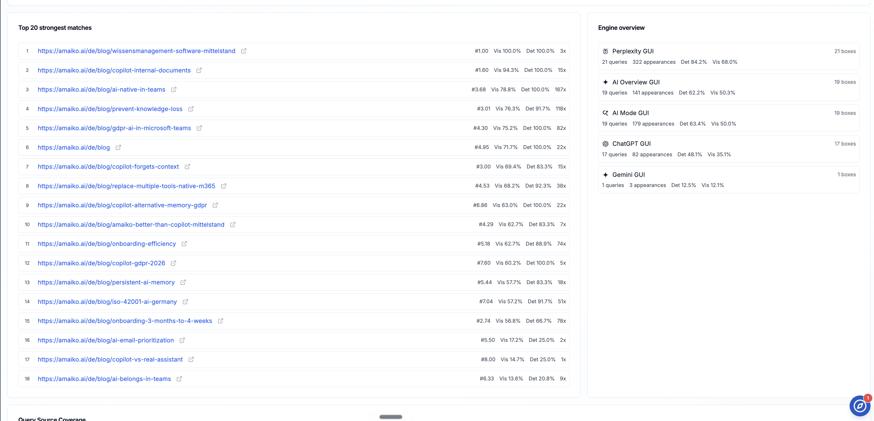Open the onboarding-3-months-to-4-weeks blog URL
This screenshot has height=421, width=874.
click(125, 321)
